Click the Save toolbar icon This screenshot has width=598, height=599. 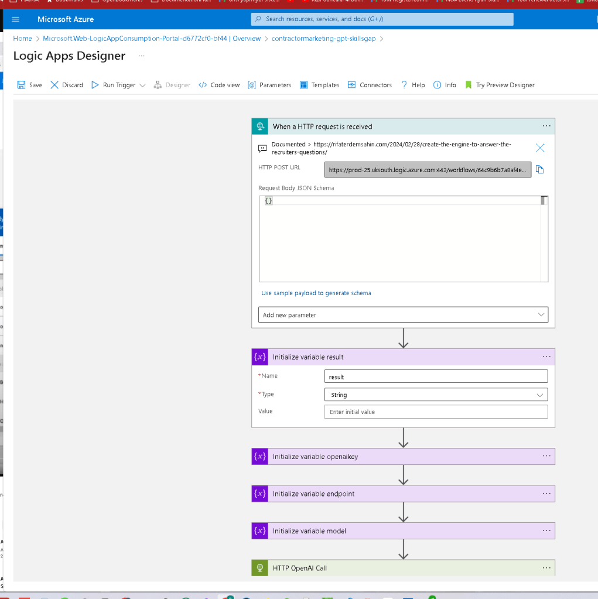22,85
